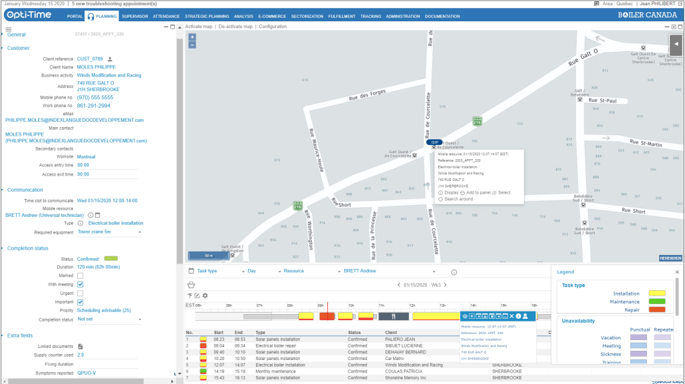The height and width of the screenshot is (384, 685).
Task: Show info for the appointment Type field
Action: pyautogui.click(x=80, y=223)
